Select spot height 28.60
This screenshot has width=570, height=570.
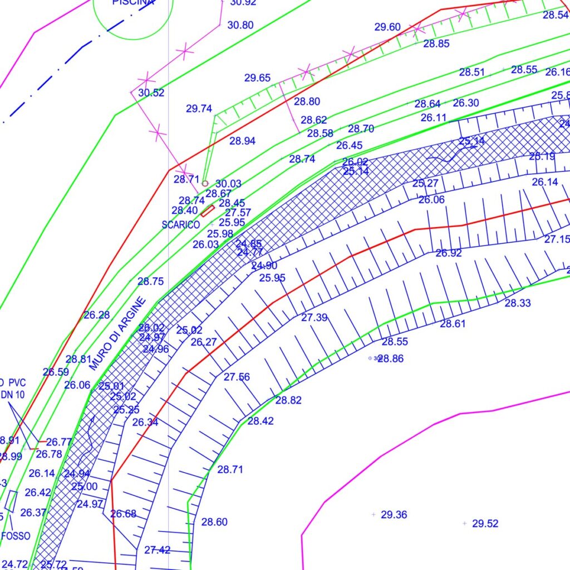214,522
